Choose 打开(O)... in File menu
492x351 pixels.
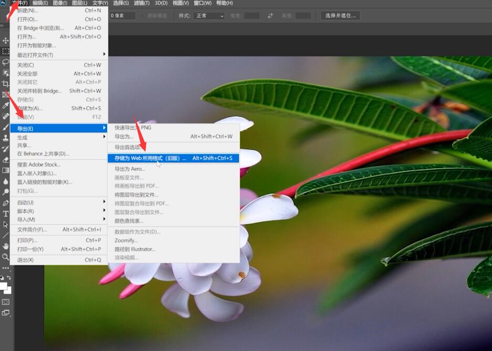(x=59, y=19)
